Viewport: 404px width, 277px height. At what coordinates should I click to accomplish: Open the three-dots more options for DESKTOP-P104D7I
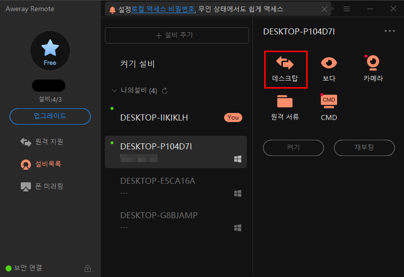click(390, 31)
